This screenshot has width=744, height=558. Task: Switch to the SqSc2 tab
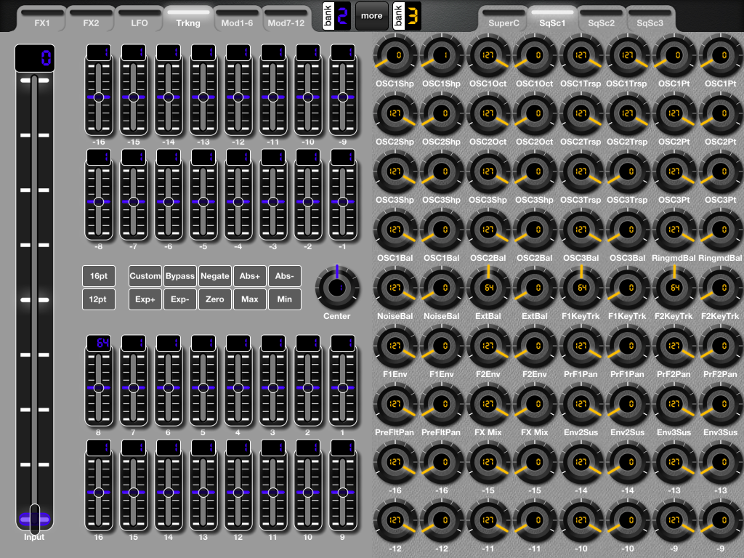(601, 20)
